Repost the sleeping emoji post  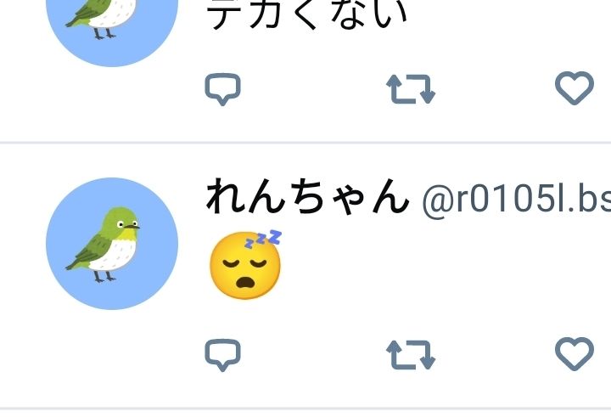pyautogui.click(x=411, y=355)
